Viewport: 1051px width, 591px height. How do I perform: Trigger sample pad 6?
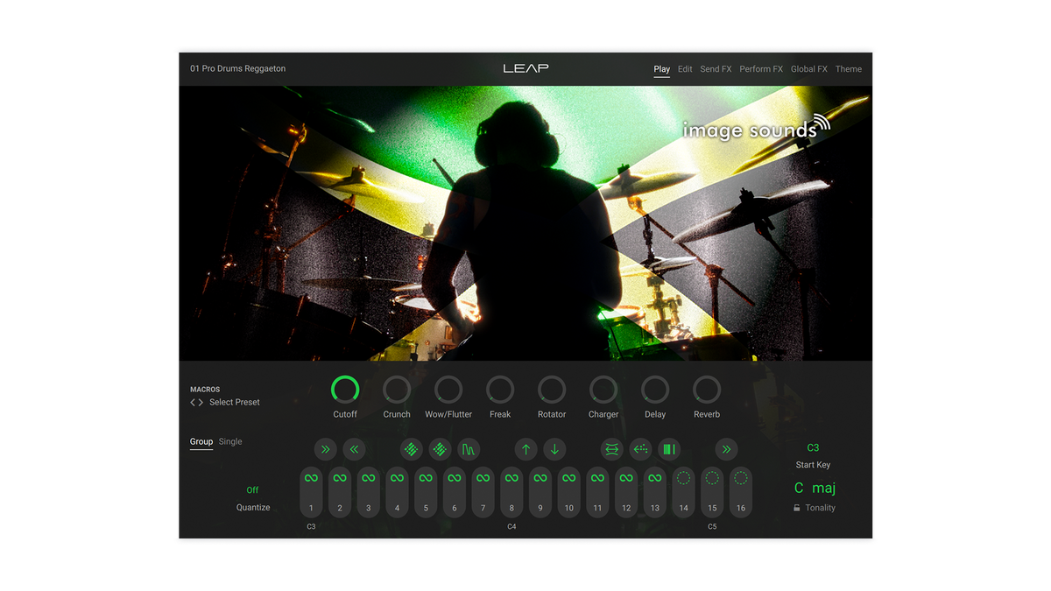click(x=454, y=492)
